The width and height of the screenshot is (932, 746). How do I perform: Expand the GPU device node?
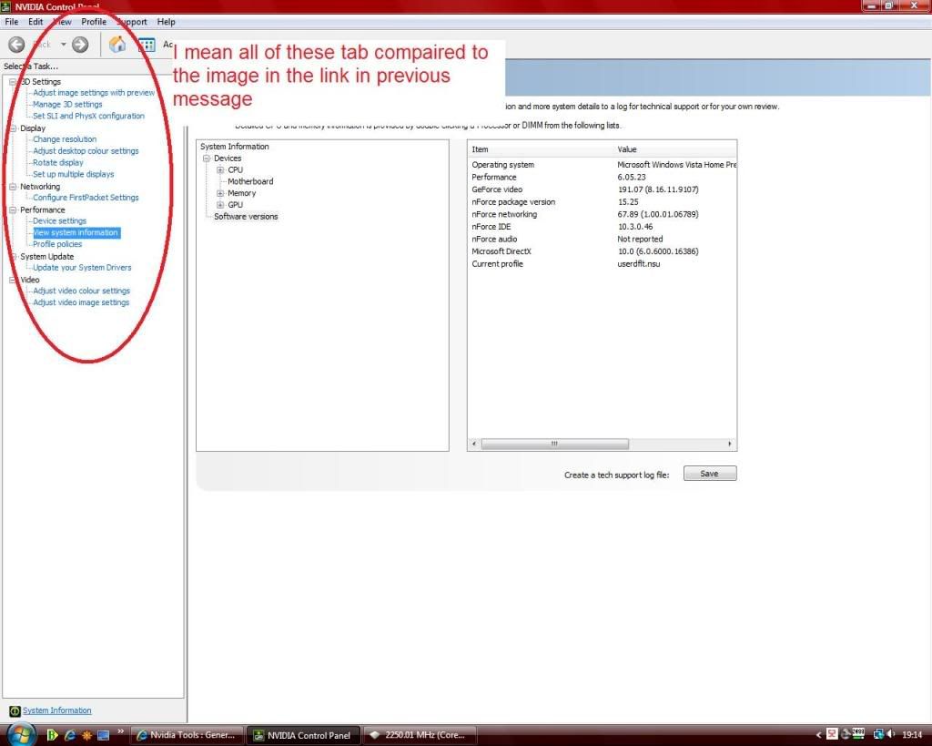tap(220, 205)
